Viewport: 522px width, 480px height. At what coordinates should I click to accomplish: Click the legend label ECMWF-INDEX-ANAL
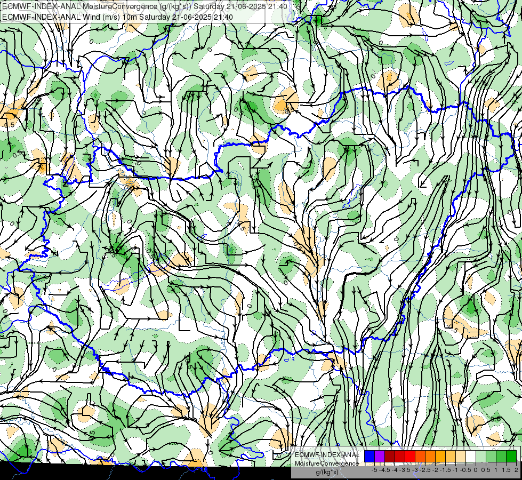[327, 455]
